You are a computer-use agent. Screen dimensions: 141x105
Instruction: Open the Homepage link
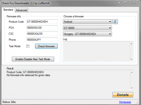[x=125, y=102]
